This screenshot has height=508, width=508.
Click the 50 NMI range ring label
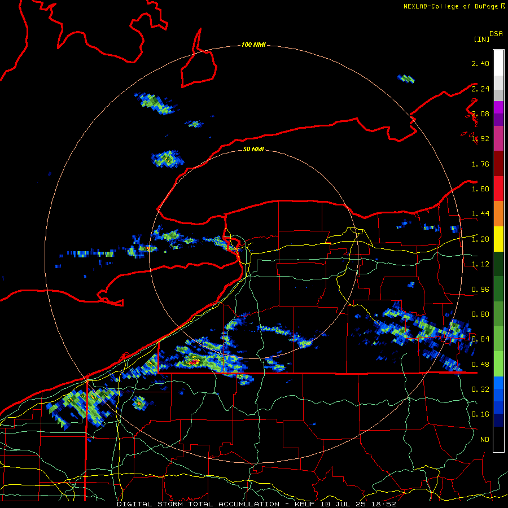pyautogui.click(x=253, y=149)
